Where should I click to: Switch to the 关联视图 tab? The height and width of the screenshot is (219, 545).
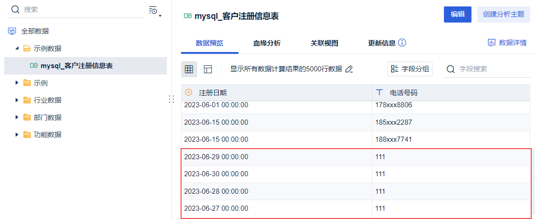(x=324, y=43)
